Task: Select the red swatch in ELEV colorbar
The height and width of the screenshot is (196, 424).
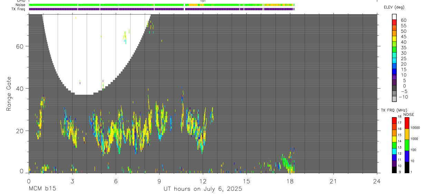Action: (x=394, y=22)
